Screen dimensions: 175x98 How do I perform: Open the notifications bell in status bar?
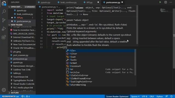pos(171,96)
